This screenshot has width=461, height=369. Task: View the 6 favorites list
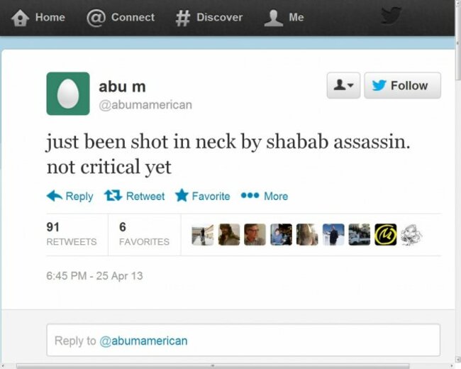coord(144,234)
